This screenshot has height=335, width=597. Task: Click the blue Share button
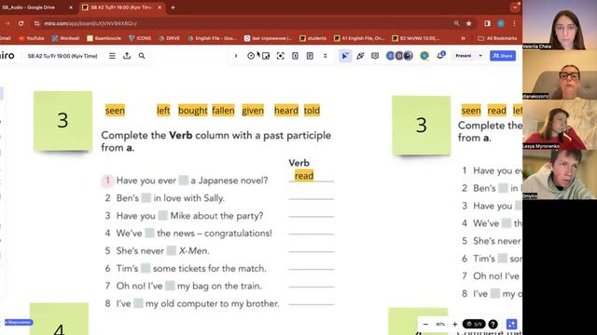(503, 56)
